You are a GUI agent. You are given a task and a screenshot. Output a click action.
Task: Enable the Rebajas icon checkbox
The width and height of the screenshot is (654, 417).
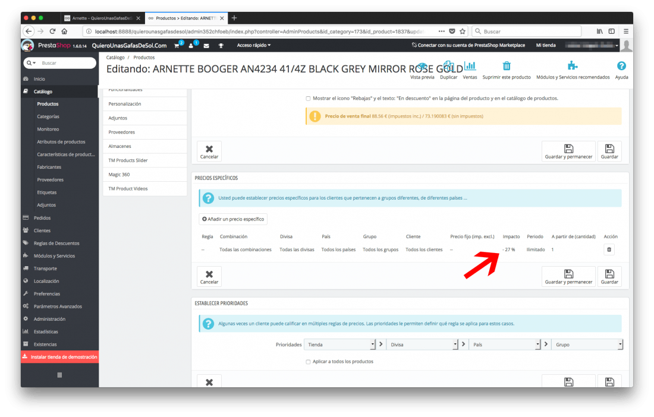click(308, 99)
